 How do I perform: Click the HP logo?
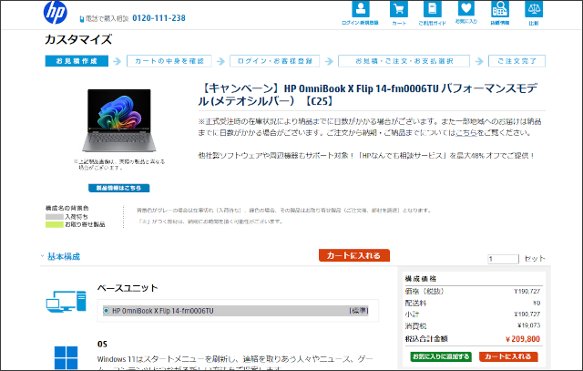pyautogui.click(x=55, y=13)
